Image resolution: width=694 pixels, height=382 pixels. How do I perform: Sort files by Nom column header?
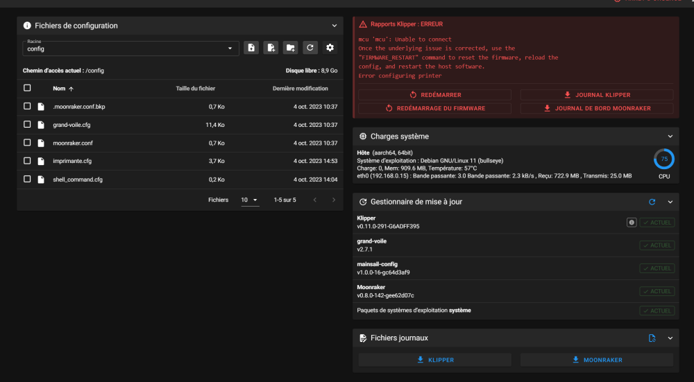pyautogui.click(x=59, y=89)
